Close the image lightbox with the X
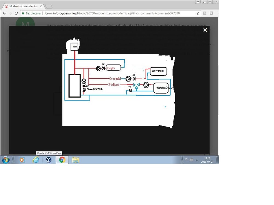This screenshot has height=205, width=274. (x=205, y=30)
